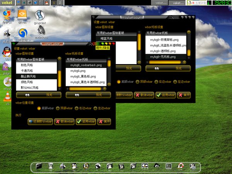Click the blue globe icon in top panel
This screenshot has height=174, width=232.
tap(35, 3)
